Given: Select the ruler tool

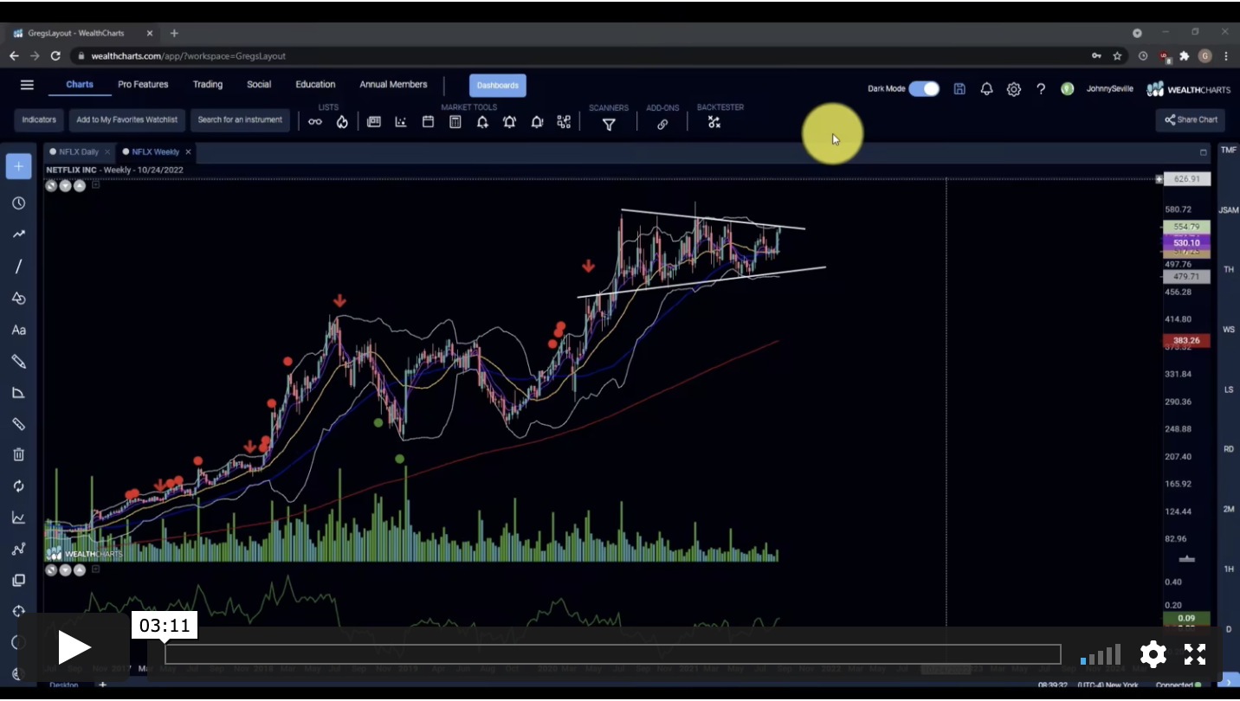Looking at the screenshot, I should coord(18,424).
